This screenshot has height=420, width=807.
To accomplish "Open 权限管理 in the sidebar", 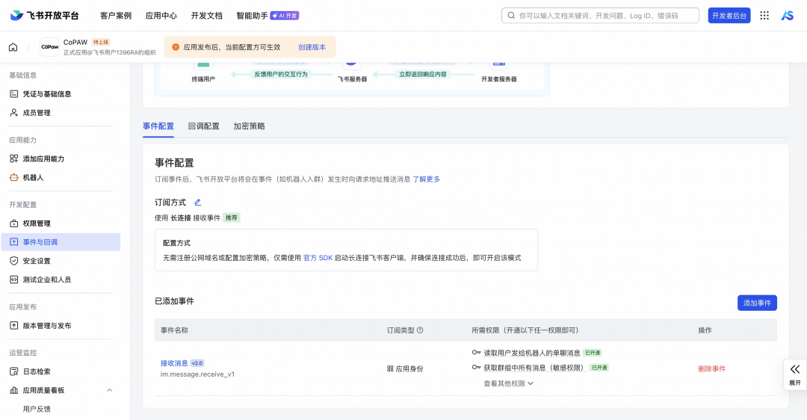I will pyautogui.click(x=37, y=223).
